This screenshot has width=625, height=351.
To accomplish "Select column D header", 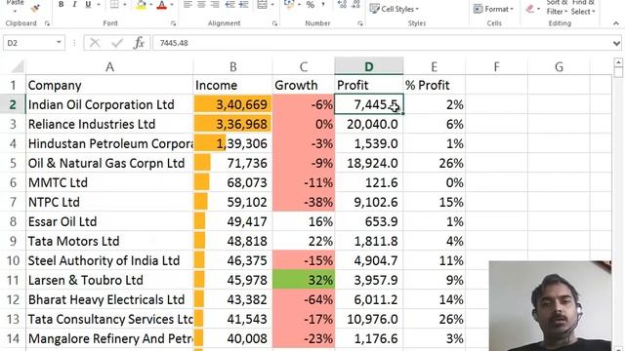I will click(x=369, y=66).
